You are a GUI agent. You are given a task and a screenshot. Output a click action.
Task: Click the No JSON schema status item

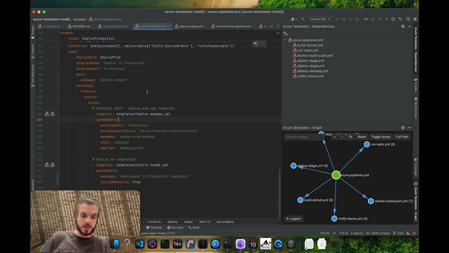[378, 233]
